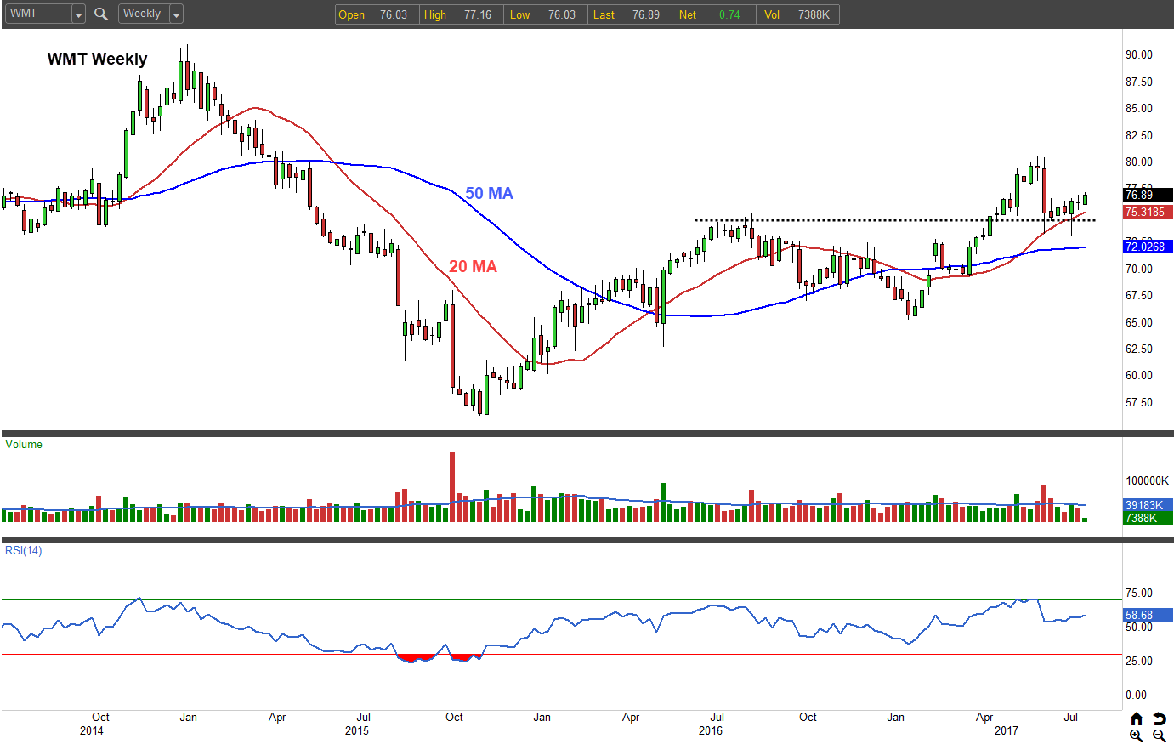Zoom out with the minus magnifier
The width and height of the screenshot is (1174, 744).
tap(1160, 735)
